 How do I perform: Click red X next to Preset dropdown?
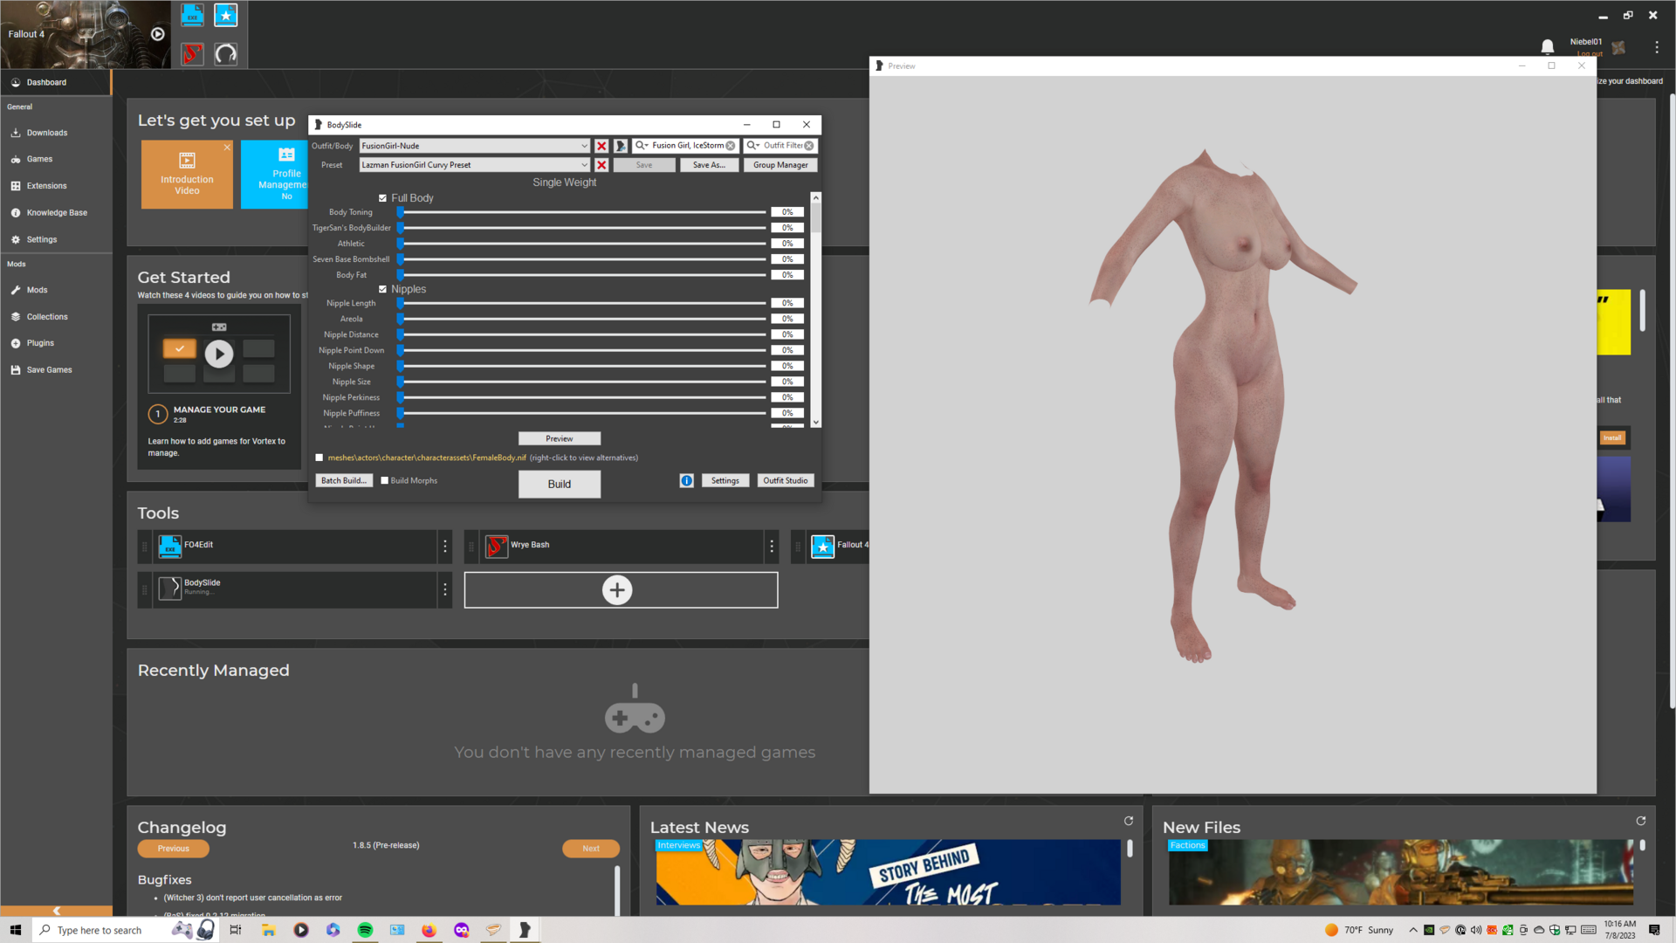coord(601,165)
